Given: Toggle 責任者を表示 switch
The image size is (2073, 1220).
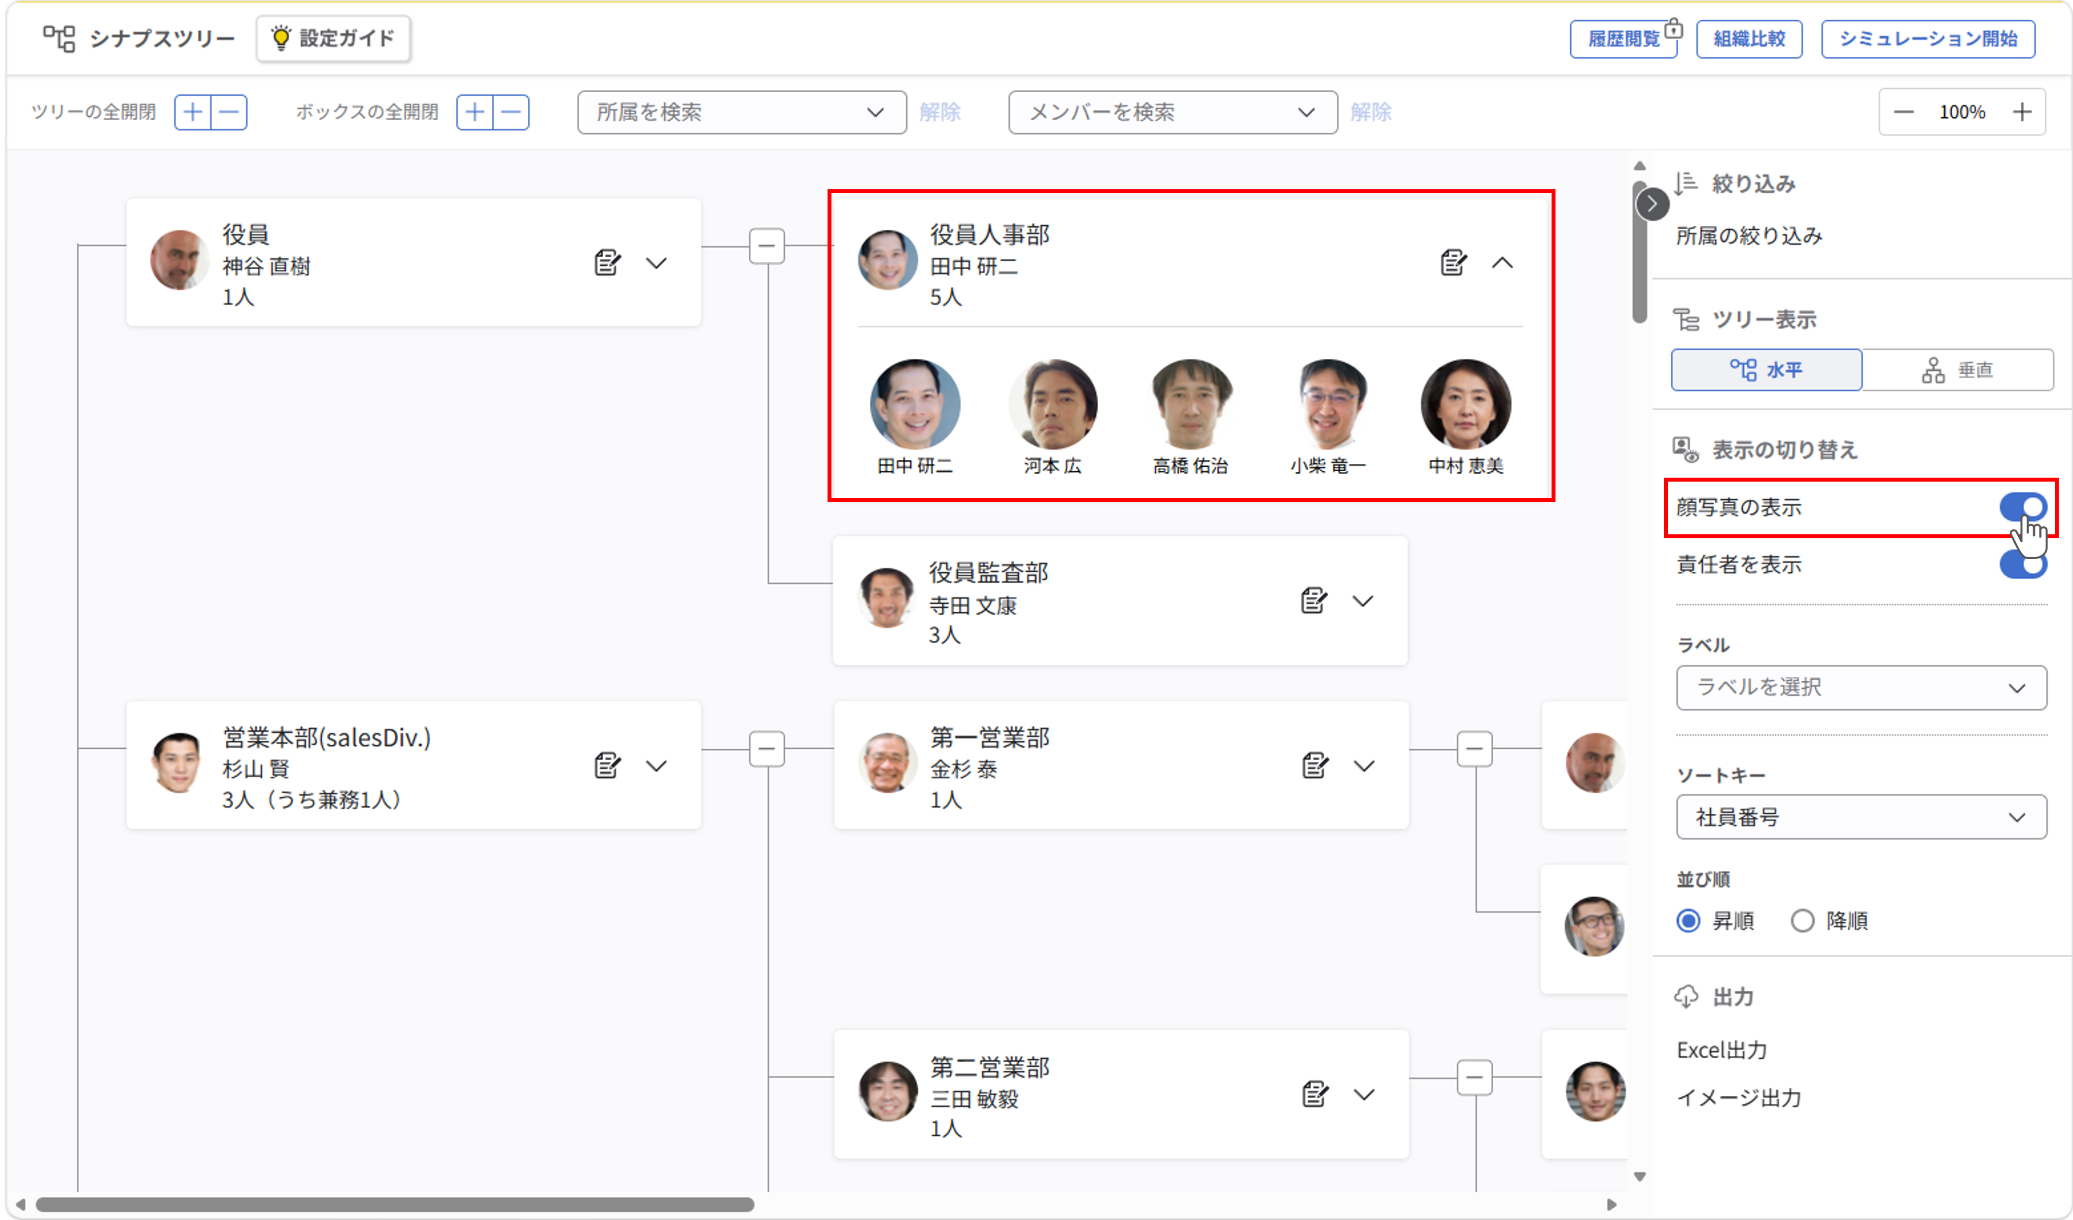Looking at the screenshot, I should (x=2024, y=564).
